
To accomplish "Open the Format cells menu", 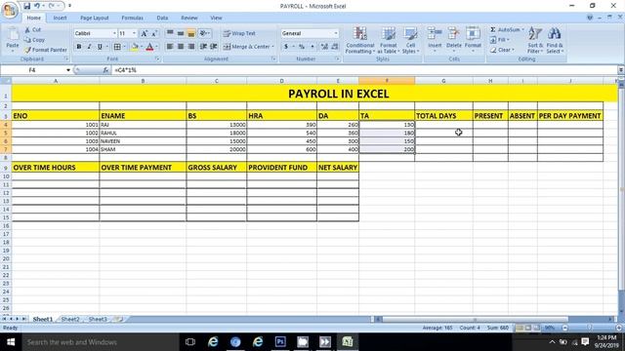I will 473,39.
